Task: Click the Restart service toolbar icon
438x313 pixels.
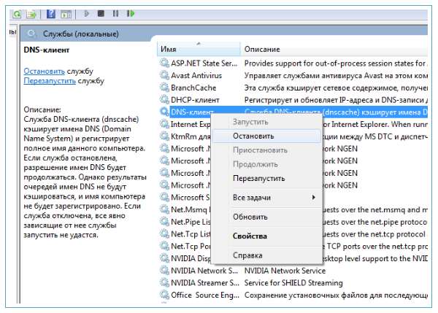Action: pos(131,13)
